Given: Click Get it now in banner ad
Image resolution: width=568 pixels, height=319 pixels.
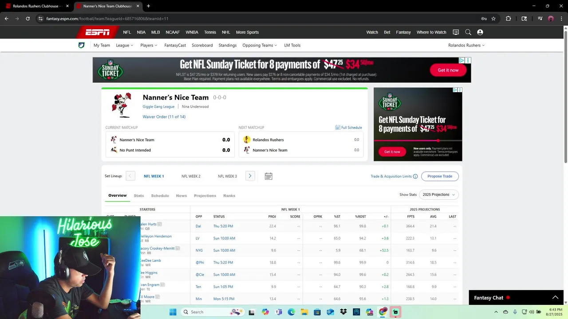Looking at the screenshot, I should point(448,70).
